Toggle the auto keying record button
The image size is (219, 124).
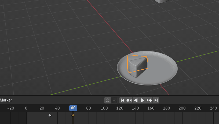click(108, 100)
